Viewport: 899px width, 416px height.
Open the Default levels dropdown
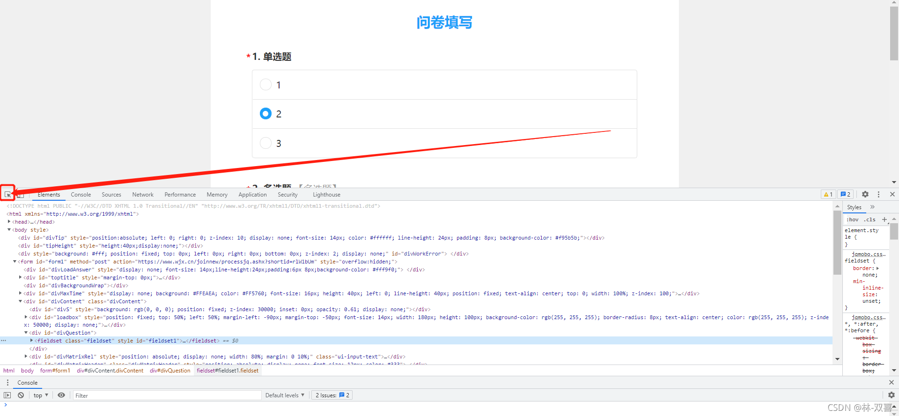click(x=285, y=395)
